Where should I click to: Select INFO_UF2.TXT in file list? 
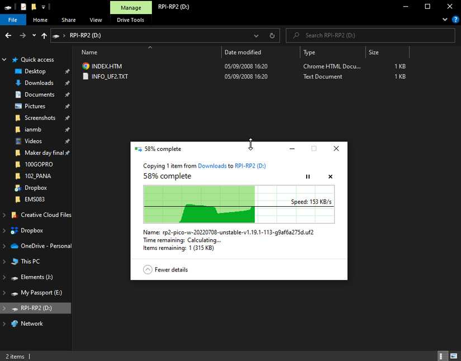pos(110,77)
